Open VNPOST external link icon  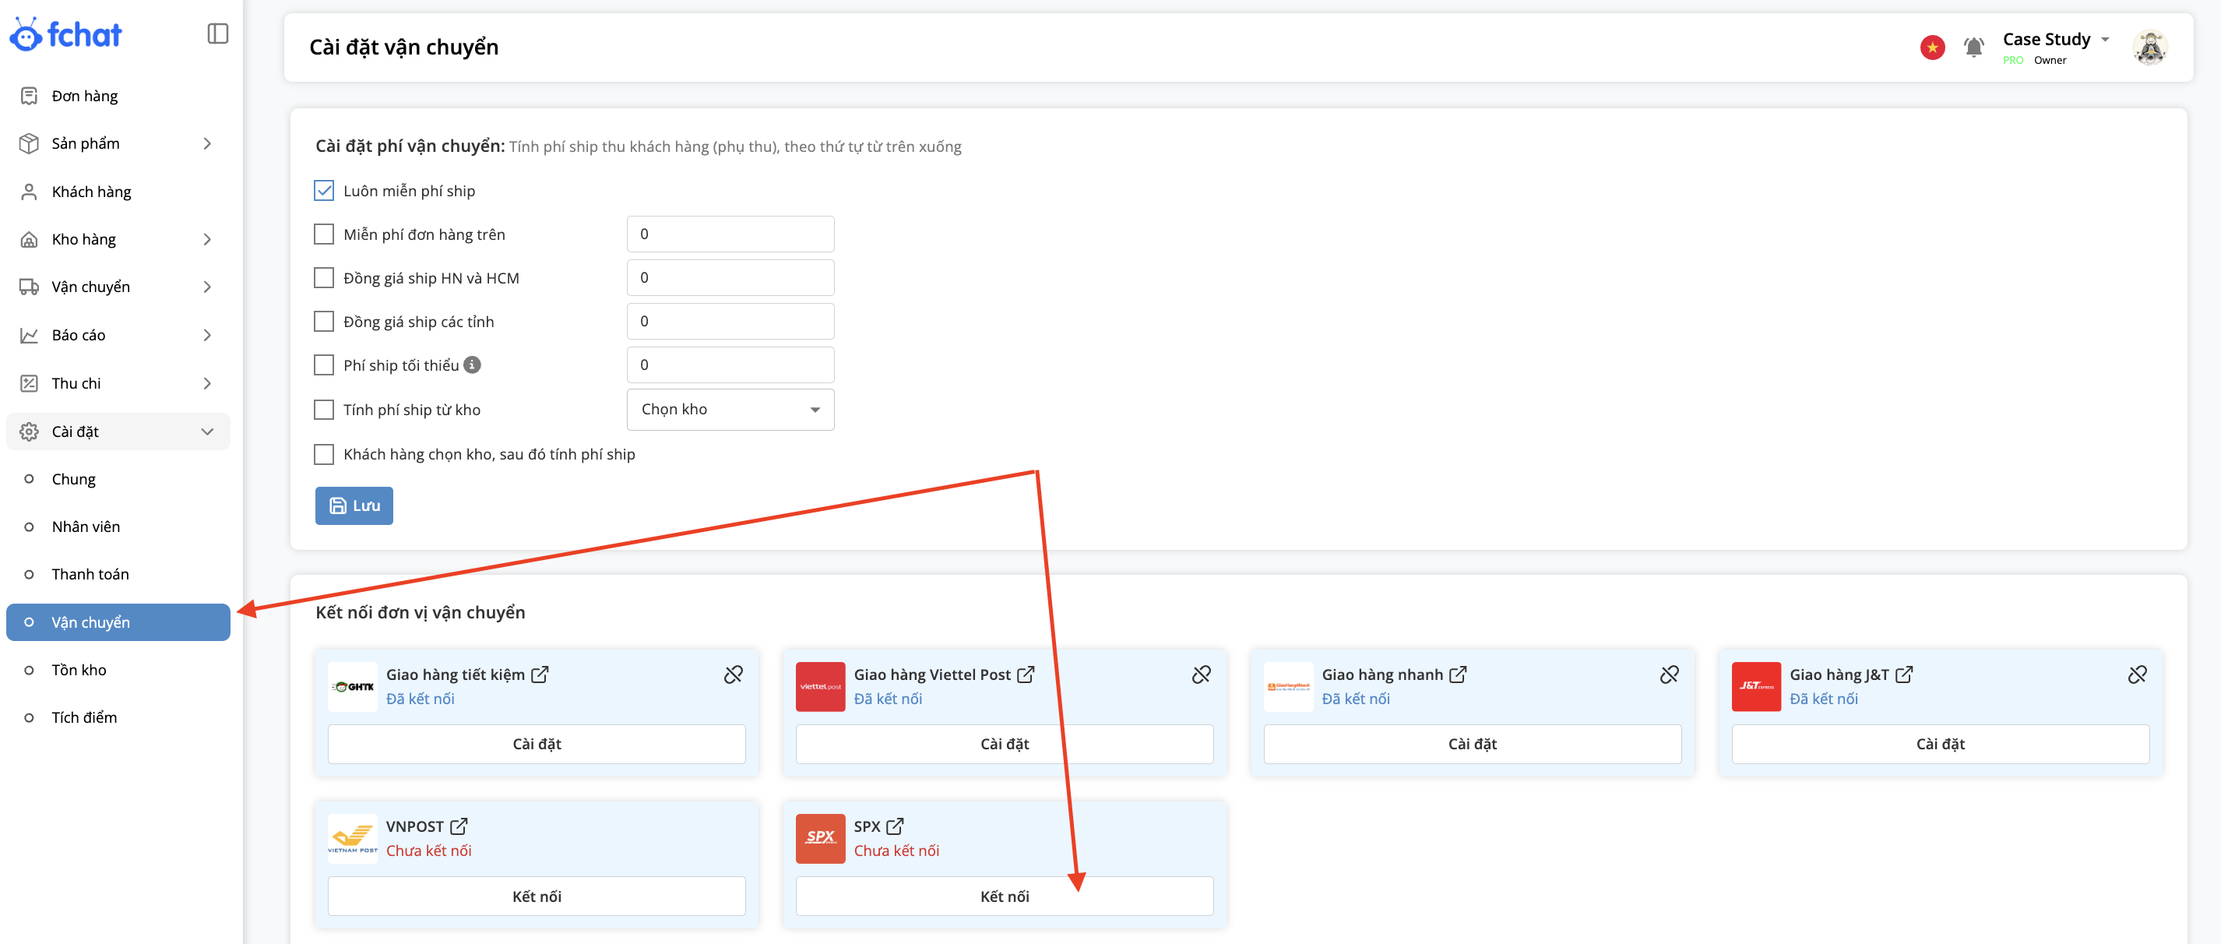pos(459,826)
